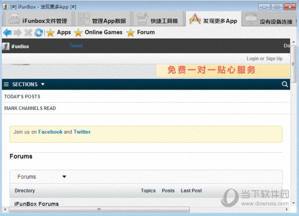
Task: Expand the SECTIONS dropdown arrow
Action: pyautogui.click(x=43, y=84)
